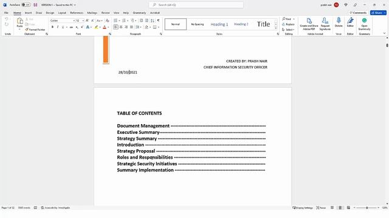This screenshot has height=218, width=389.
Task: Open the Comments pane button
Action: [x=358, y=13]
